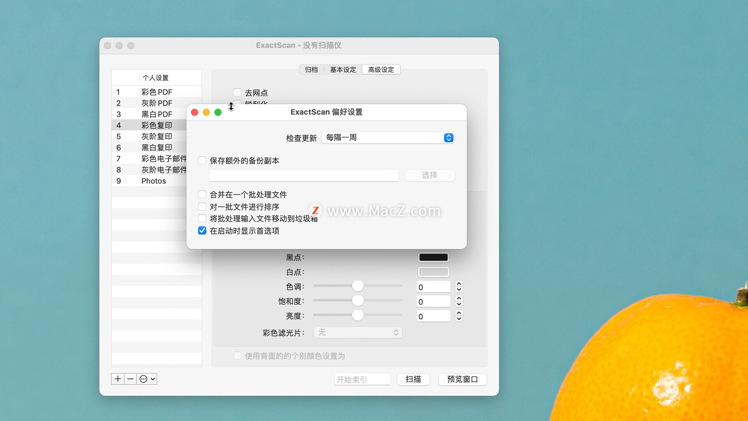Click the 饱和度 value field
This screenshot has width=748, height=421.
tap(433, 301)
